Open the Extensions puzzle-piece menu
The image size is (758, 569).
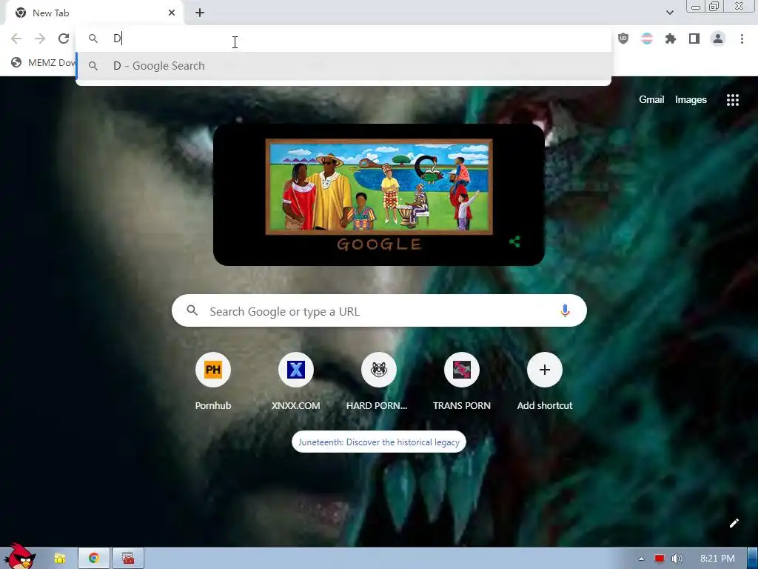[x=671, y=39]
